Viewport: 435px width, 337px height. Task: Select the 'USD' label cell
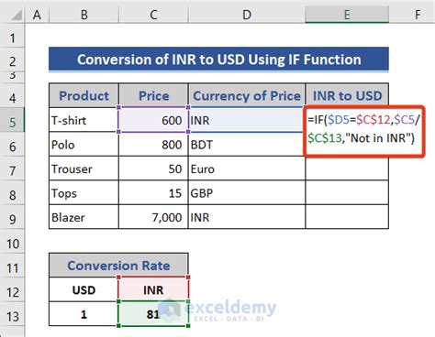[x=84, y=289]
